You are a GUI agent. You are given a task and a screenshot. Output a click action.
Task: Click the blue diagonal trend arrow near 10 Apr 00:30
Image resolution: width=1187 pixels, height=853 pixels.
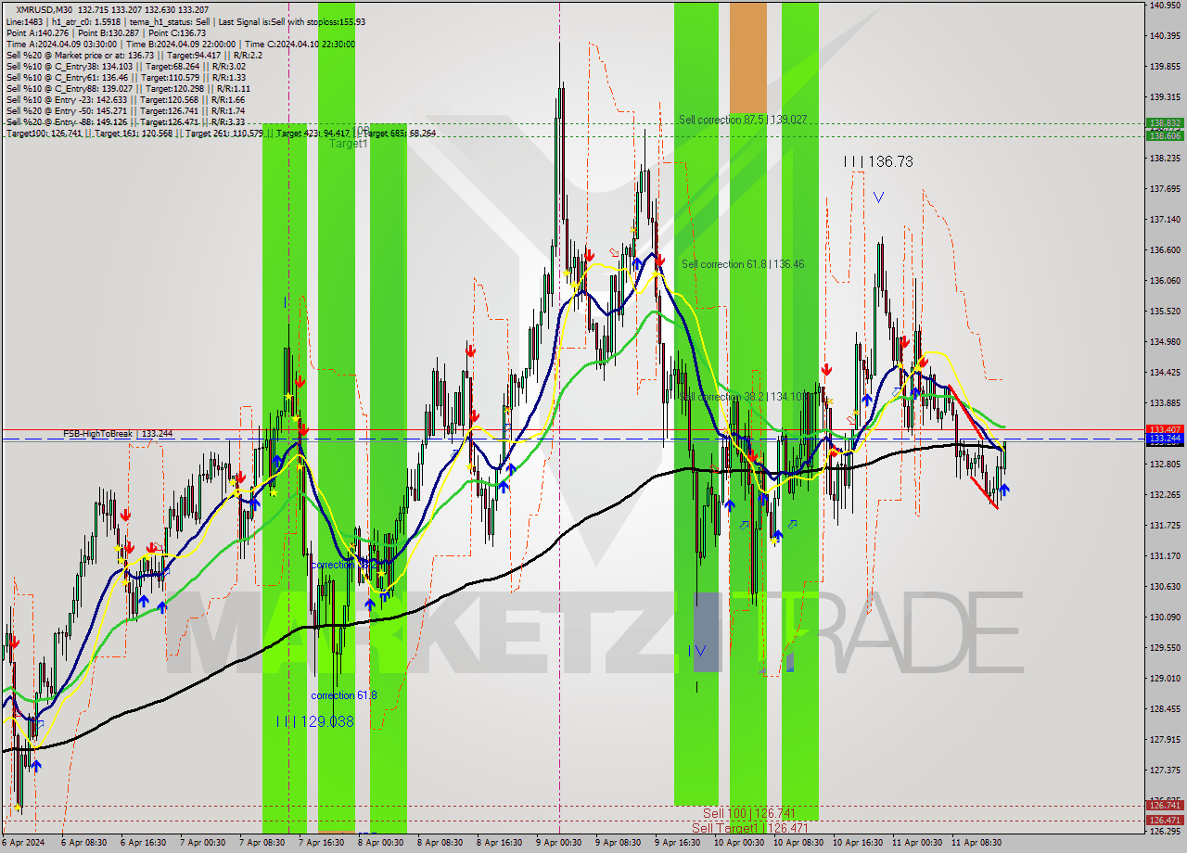point(744,525)
